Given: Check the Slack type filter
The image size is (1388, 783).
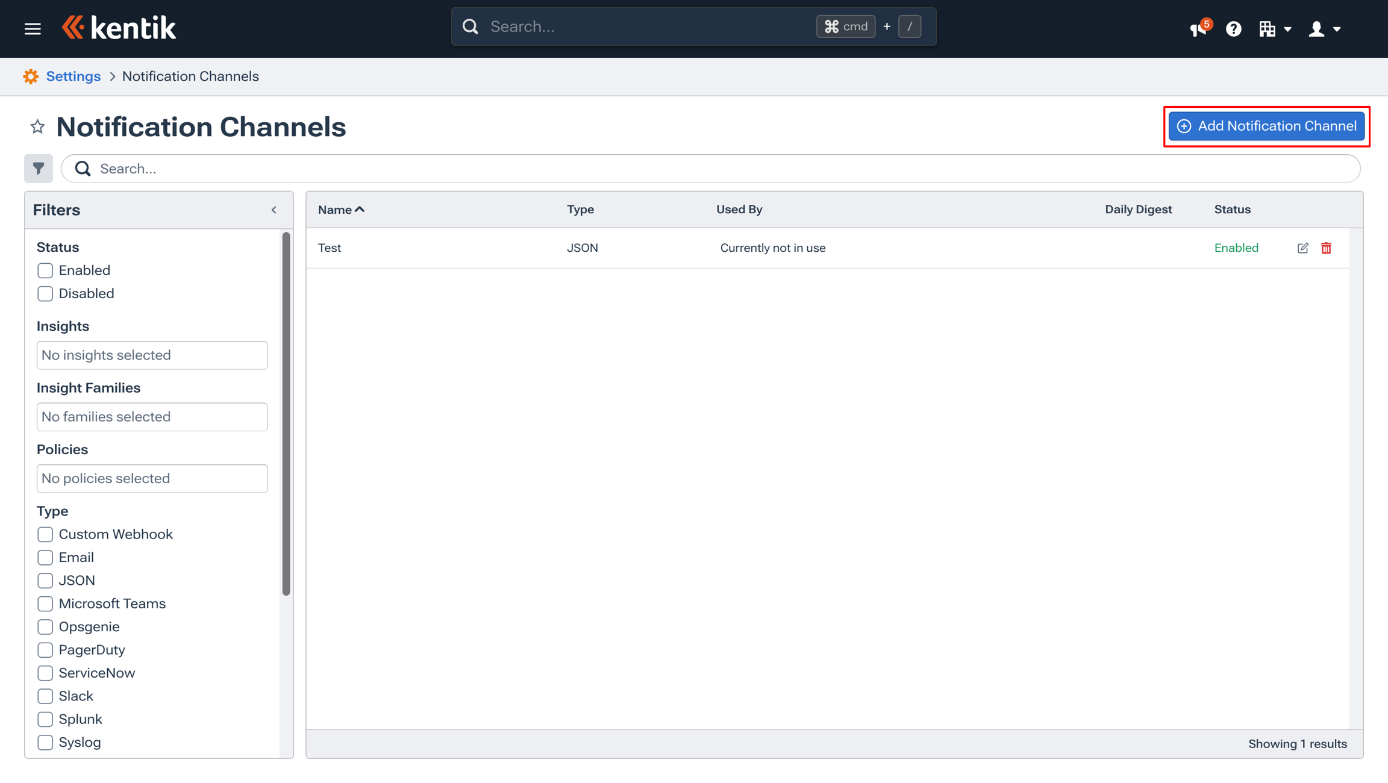Looking at the screenshot, I should (45, 696).
